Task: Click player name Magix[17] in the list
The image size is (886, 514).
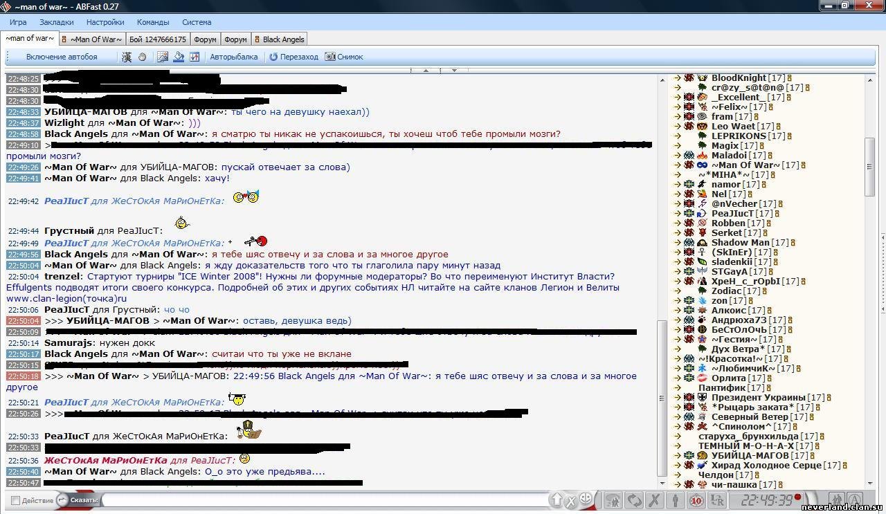Action: click(x=734, y=146)
